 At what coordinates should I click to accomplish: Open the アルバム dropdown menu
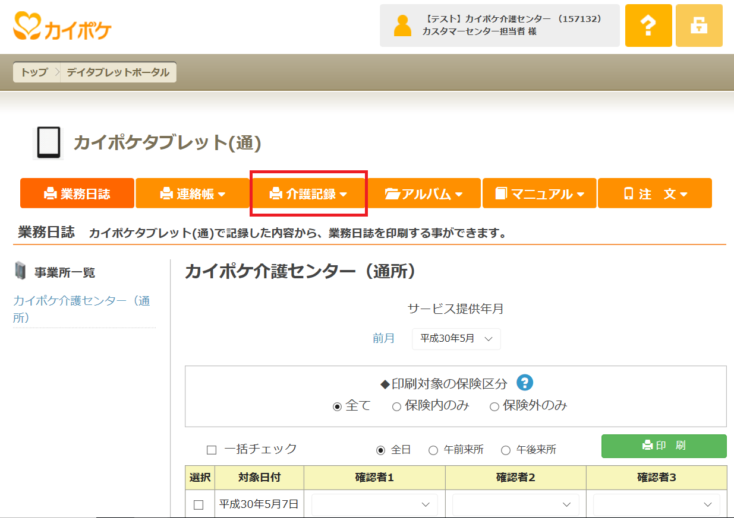pos(423,193)
